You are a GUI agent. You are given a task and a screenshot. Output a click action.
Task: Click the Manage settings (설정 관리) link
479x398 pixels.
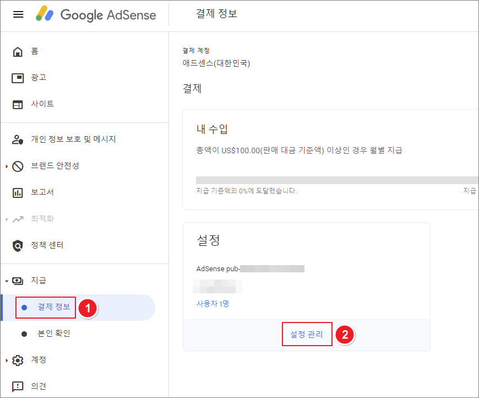[x=307, y=334]
